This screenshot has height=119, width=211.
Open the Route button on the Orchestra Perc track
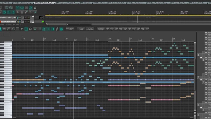coord(19,18)
